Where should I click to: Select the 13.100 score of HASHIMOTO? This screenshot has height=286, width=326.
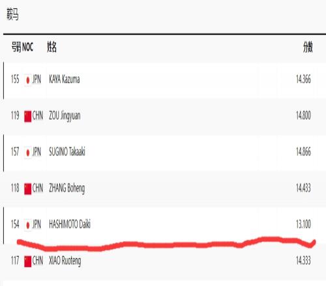coord(303,224)
